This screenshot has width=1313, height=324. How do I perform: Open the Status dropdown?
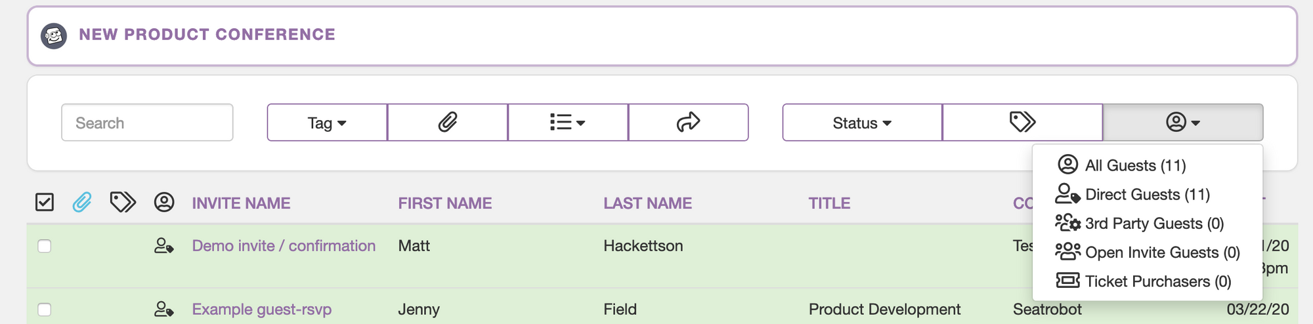pos(862,122)
